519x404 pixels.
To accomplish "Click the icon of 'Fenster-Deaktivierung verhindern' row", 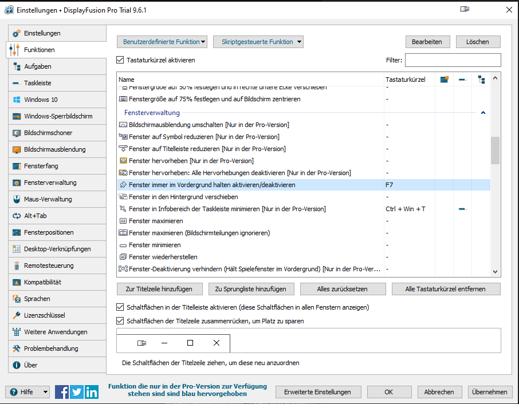I will pyautogui.click(x=123, y=269).
